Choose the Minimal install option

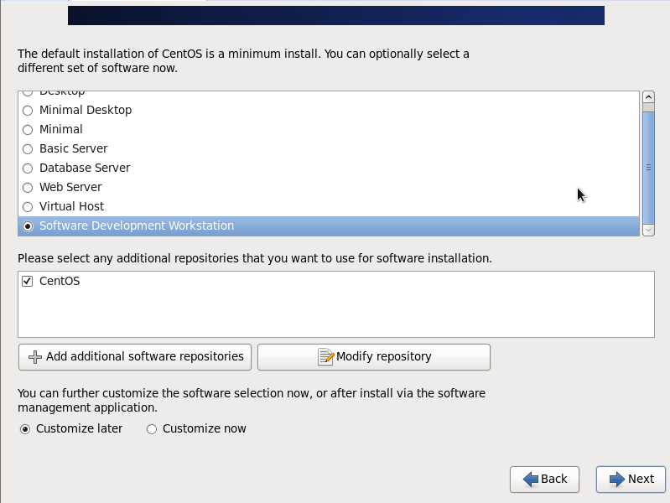[x=28, y=130]
